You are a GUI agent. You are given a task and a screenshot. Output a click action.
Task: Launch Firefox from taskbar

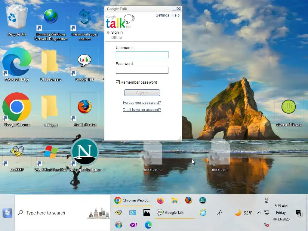(x=160, y=200)
